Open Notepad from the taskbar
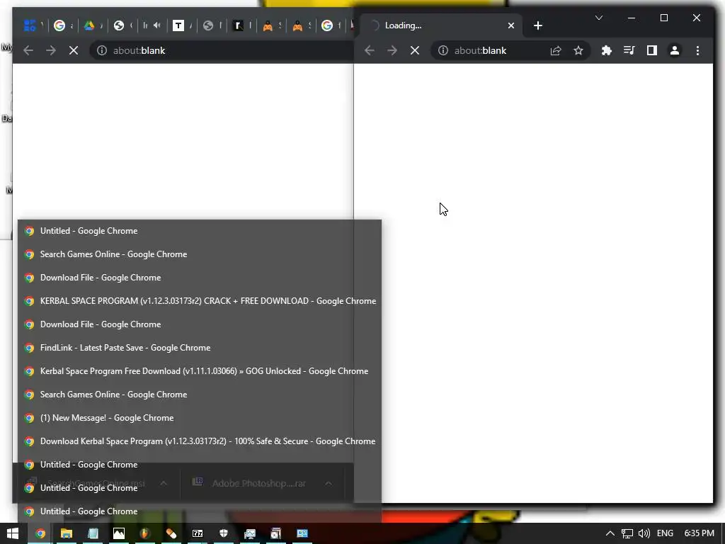The width and height of the screenshot is (725, 544). [x=93, y=533]
